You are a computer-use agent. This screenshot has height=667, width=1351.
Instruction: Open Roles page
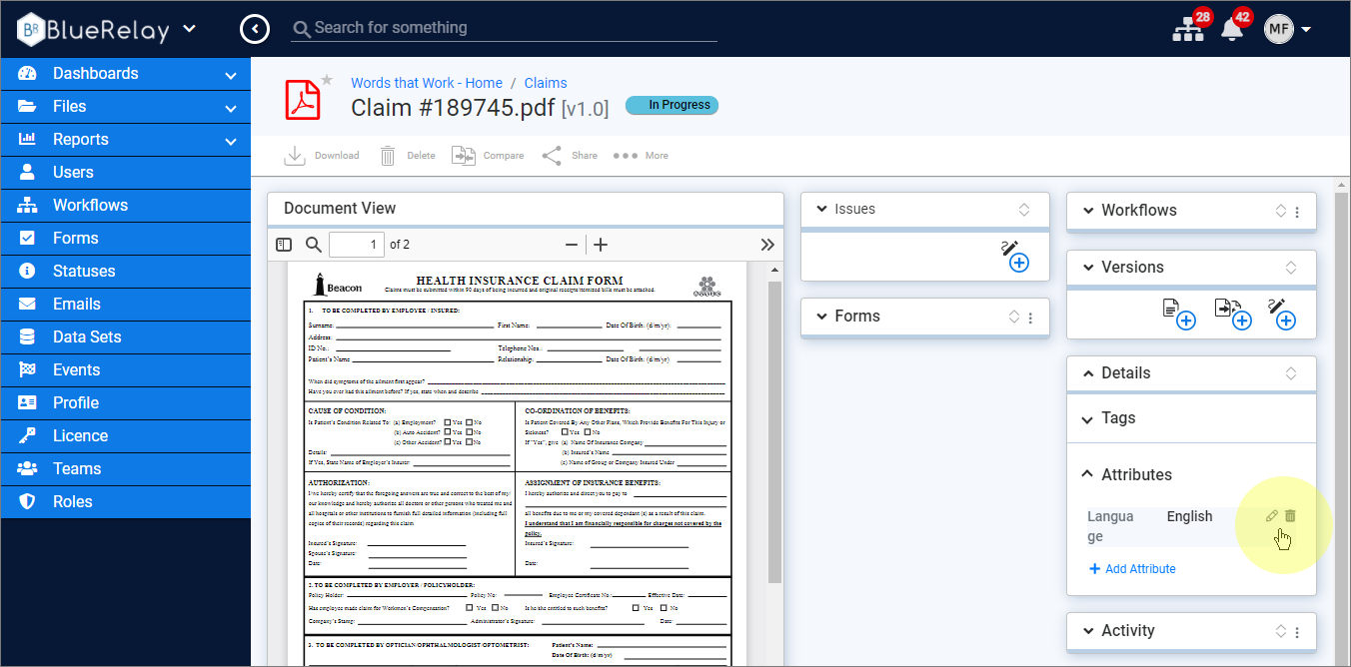click(126, 502)
